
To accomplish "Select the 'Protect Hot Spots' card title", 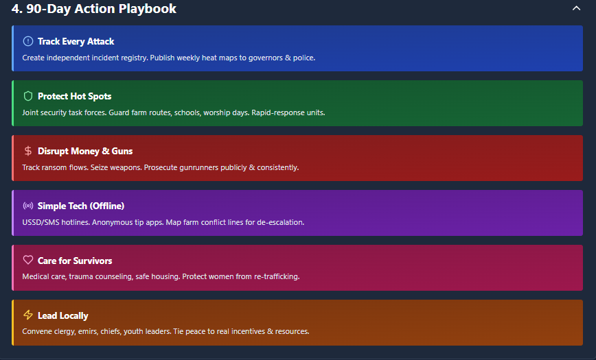I will [74, 96].
